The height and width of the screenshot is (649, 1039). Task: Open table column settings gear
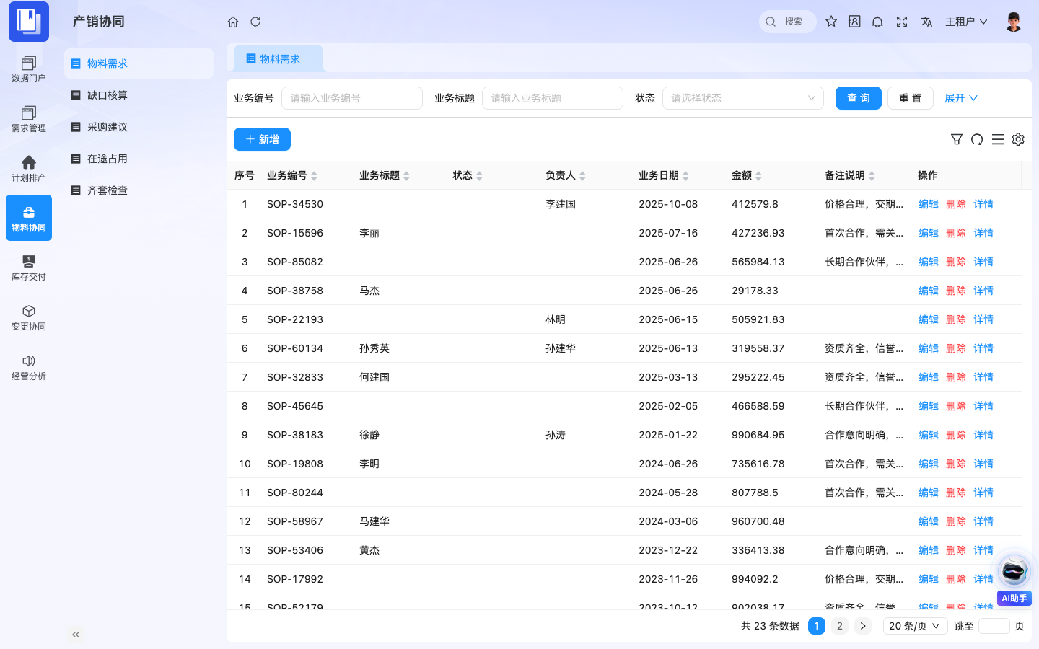[1018, 139]
